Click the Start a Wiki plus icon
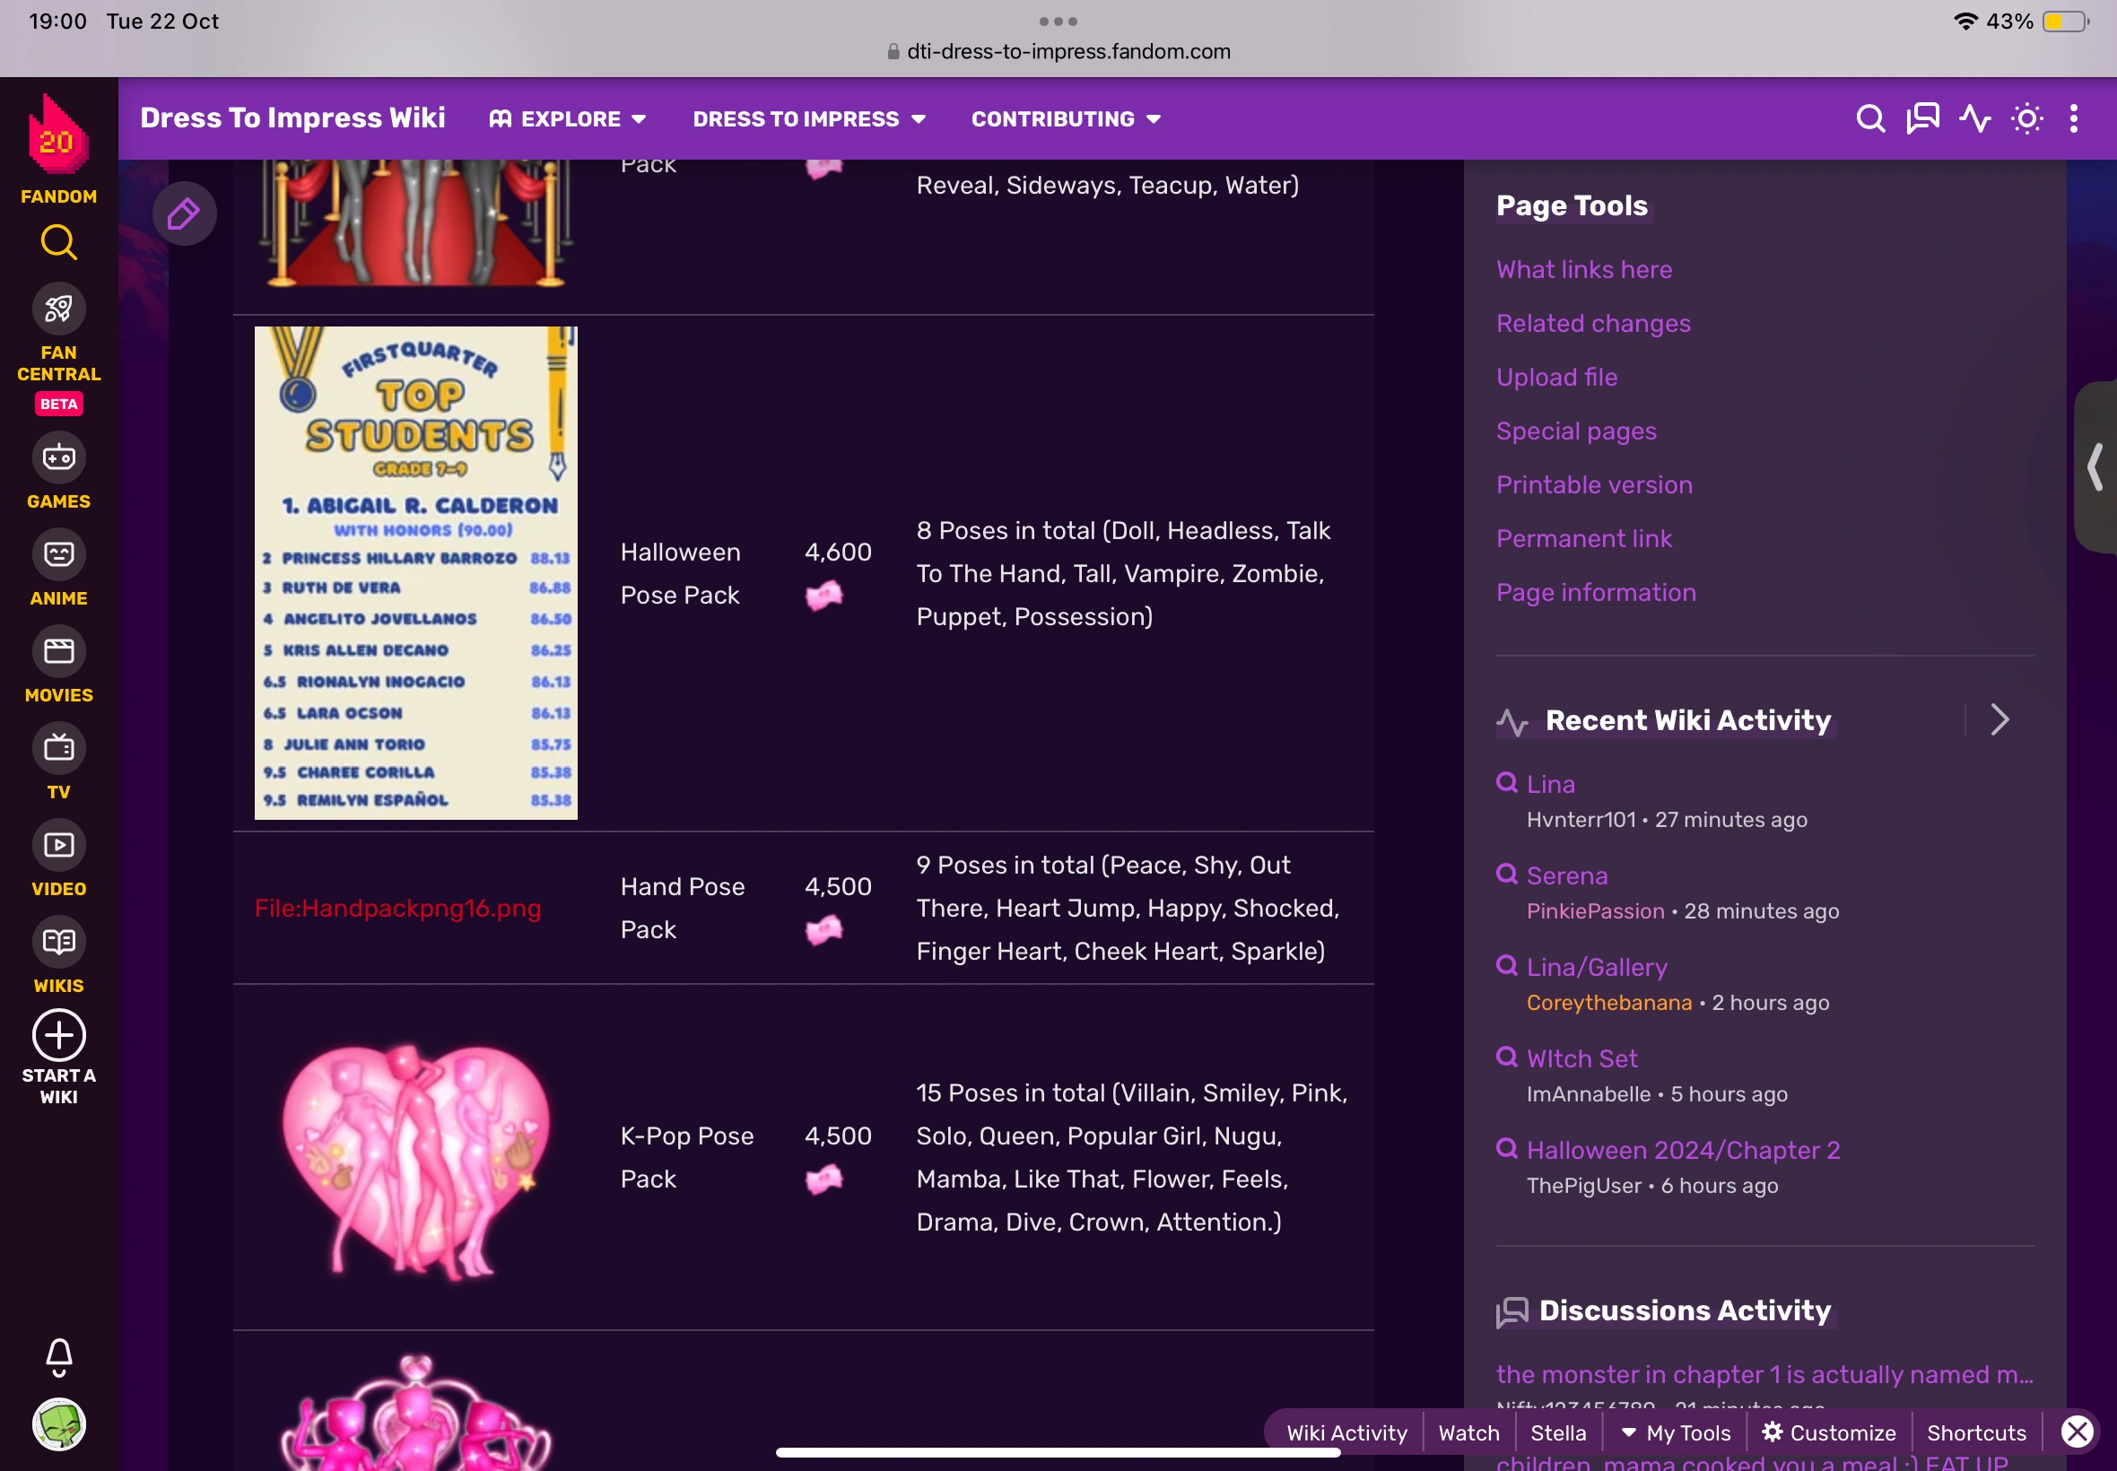The image size is (2117, 1471). point(59,1035)
